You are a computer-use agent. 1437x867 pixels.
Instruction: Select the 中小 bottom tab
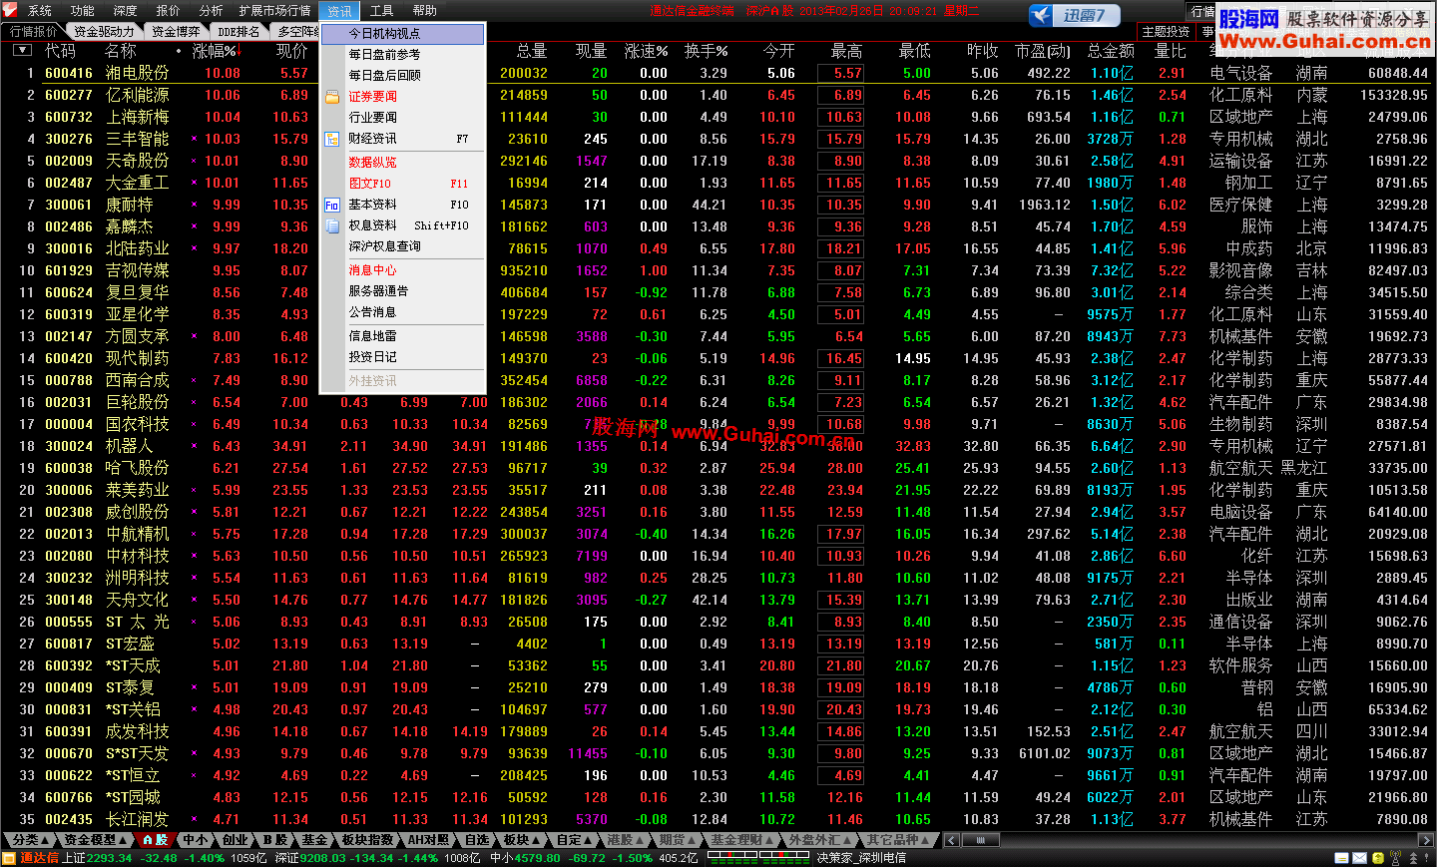tap(196, 840)
